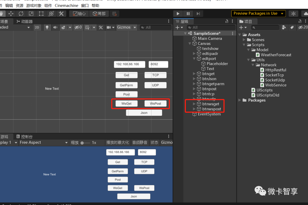This screenshot has height=205, width=308.
Task: Expand the Packages folder
Action: pos(240,100)
